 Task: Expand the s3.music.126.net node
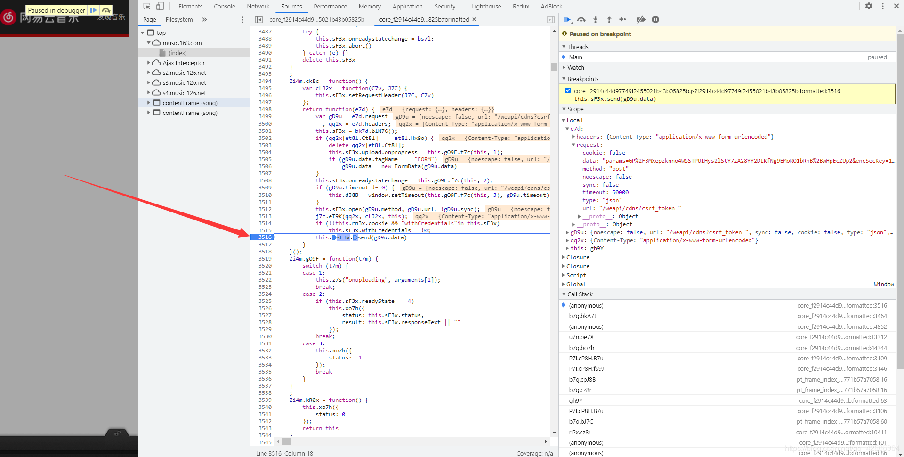point(149,82)
